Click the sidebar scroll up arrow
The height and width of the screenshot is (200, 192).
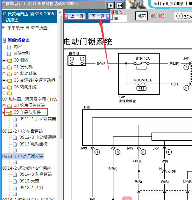click(x=60, y=12)
